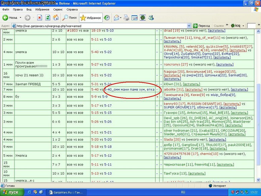This screenshot has width=261, height=196.
Task: Open the Back button history dropdown arrow
Action: tap(20, 17)
